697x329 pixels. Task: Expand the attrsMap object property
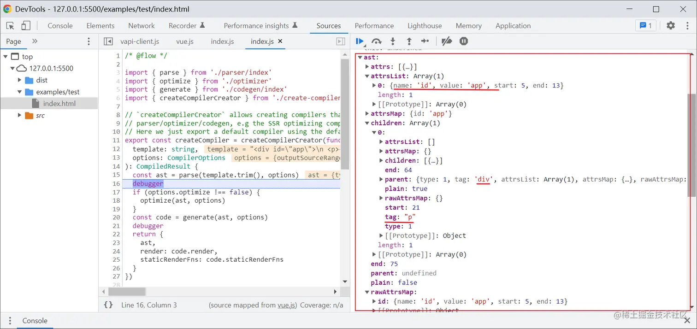point(367,113)
